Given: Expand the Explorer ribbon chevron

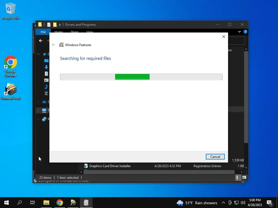Looking at the screenshot, I should (239, 32).
